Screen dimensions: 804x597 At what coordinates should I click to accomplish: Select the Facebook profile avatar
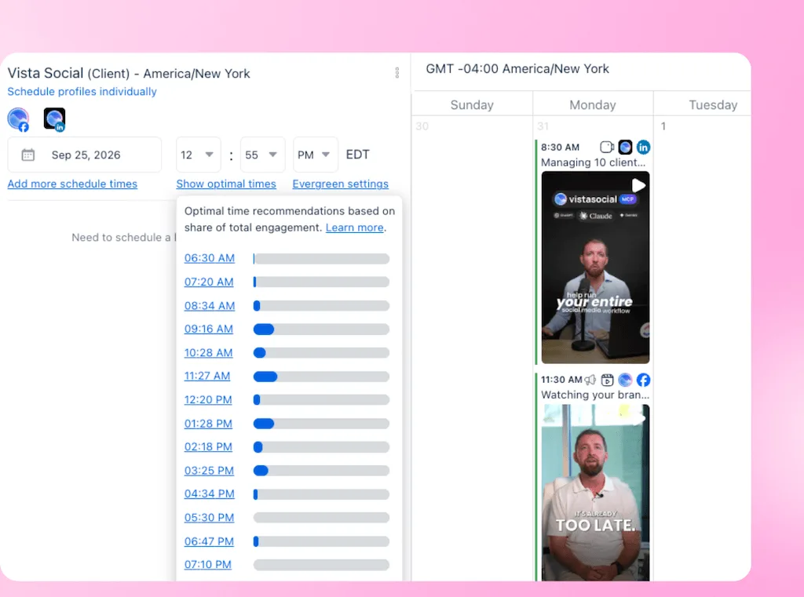pyautogui.click(x=19, y=119)
